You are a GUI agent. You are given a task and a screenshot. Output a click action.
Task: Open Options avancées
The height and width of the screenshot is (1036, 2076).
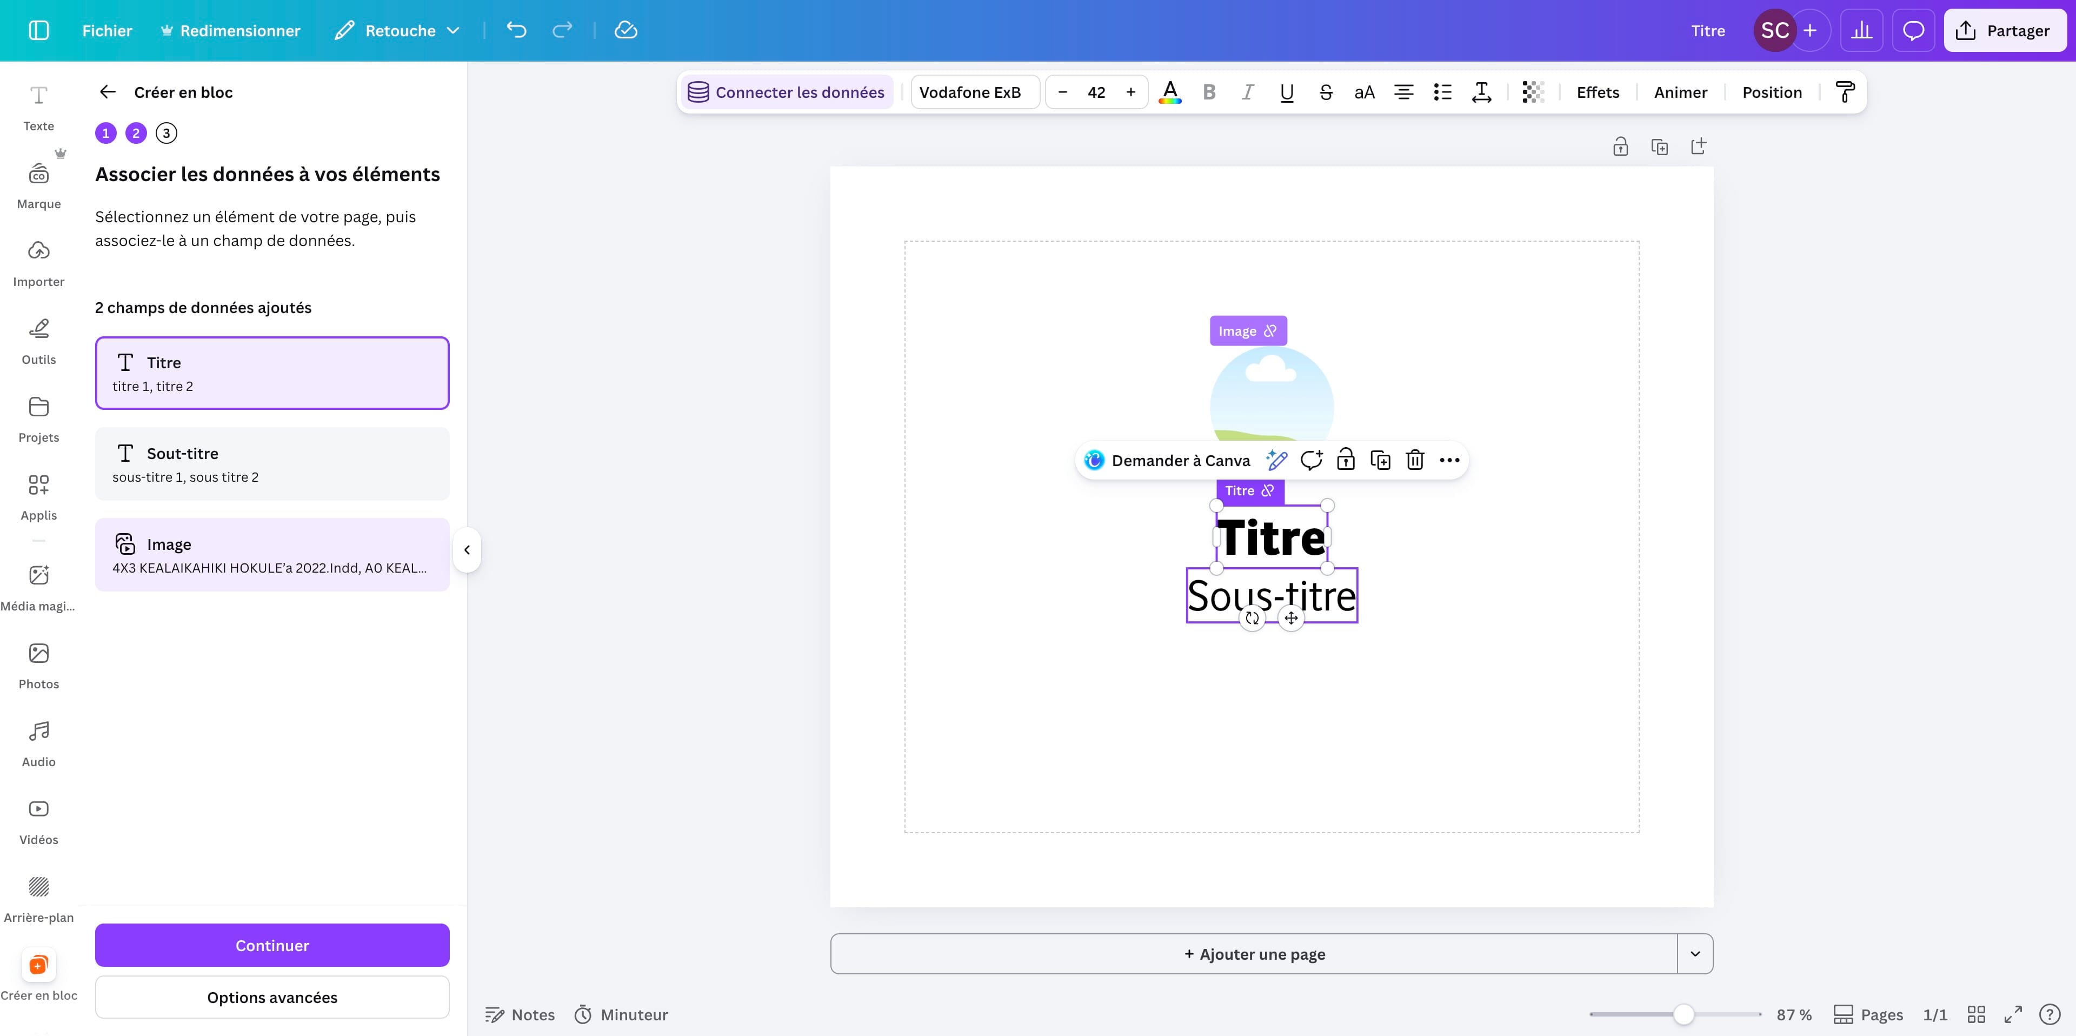[x=272, y=997]
